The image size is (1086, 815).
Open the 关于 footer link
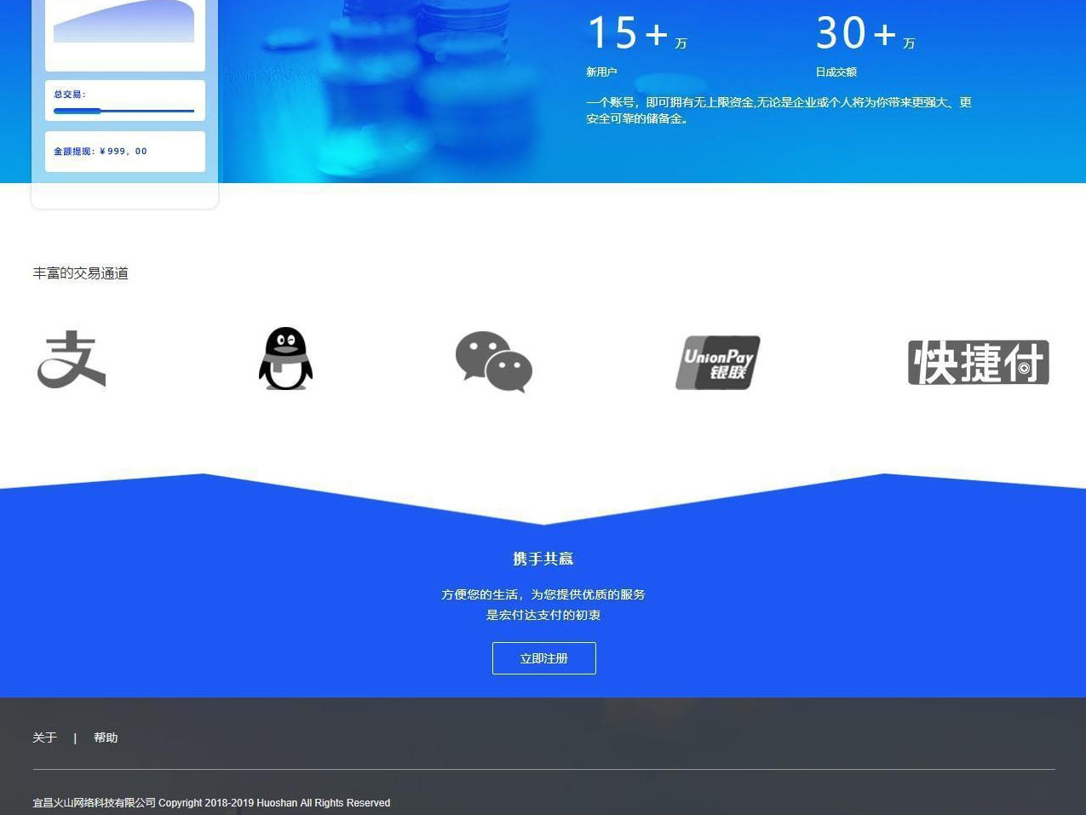tap(44, 738)
